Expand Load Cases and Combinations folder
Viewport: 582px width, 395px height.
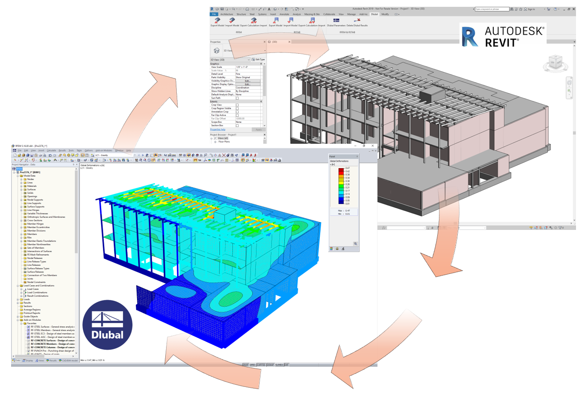click(18, 285)
